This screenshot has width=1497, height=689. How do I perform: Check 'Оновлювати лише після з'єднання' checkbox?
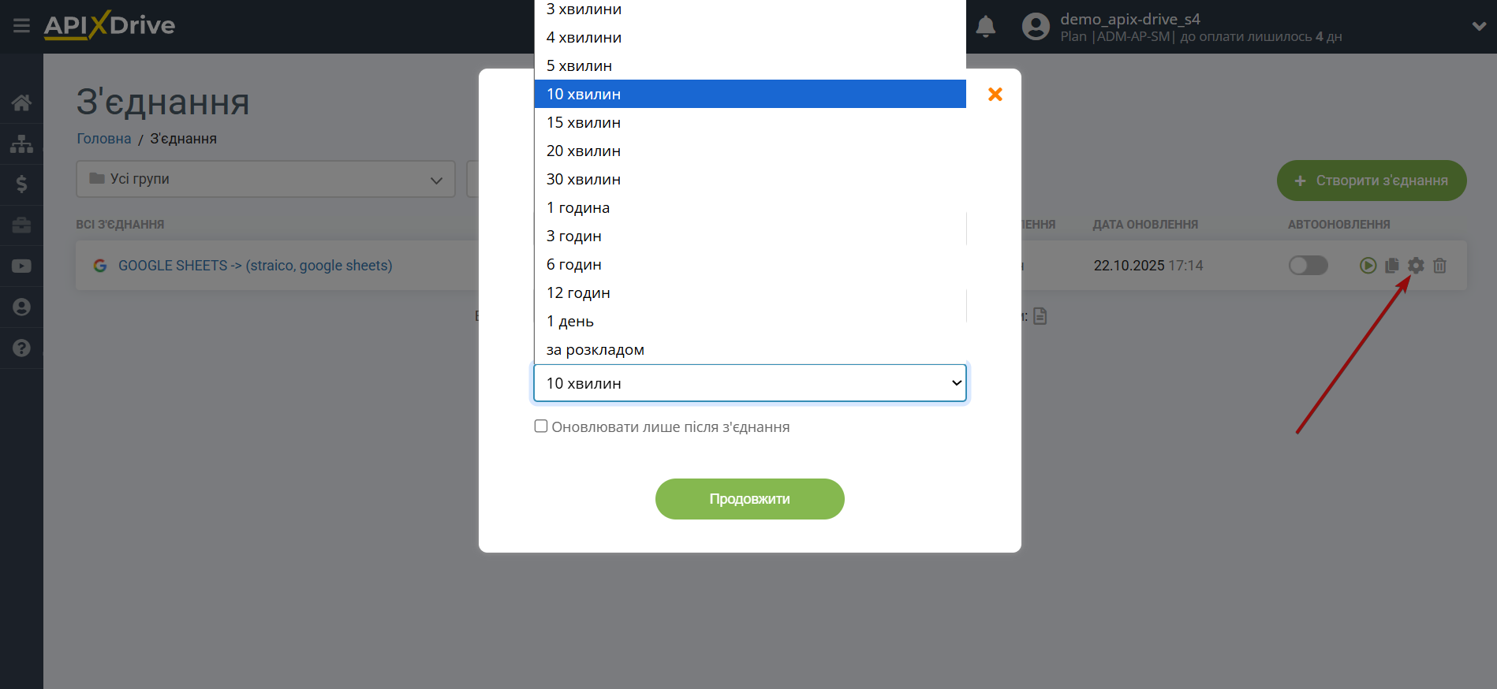541,426
